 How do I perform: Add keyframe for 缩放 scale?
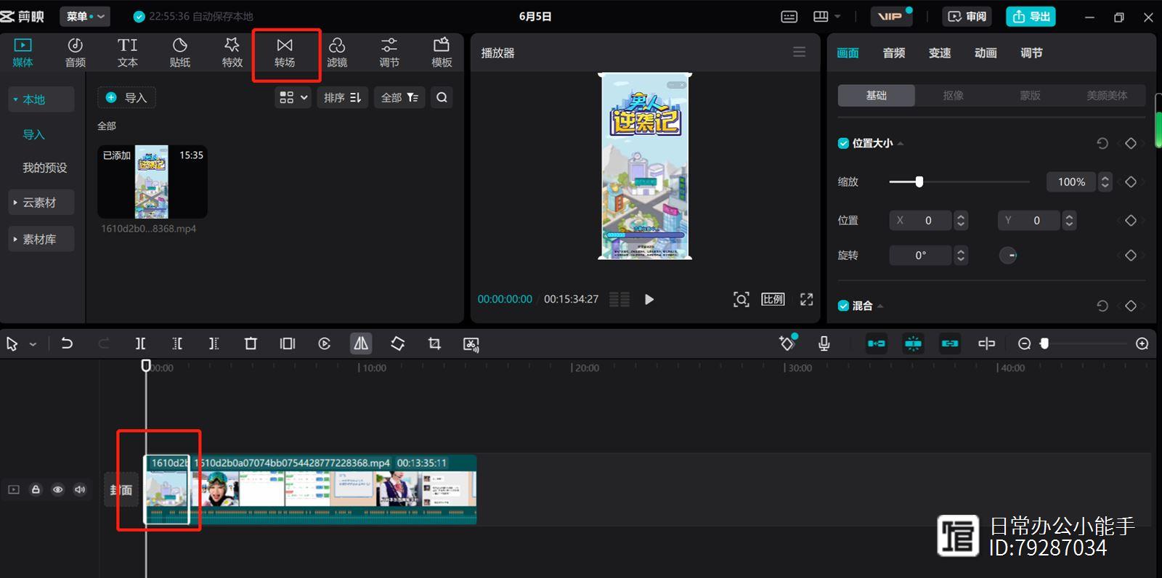pyautogui.click(x=1131, y=182)
